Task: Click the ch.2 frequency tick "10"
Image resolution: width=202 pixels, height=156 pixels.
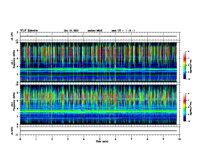Action: click(x=17, y=85)
